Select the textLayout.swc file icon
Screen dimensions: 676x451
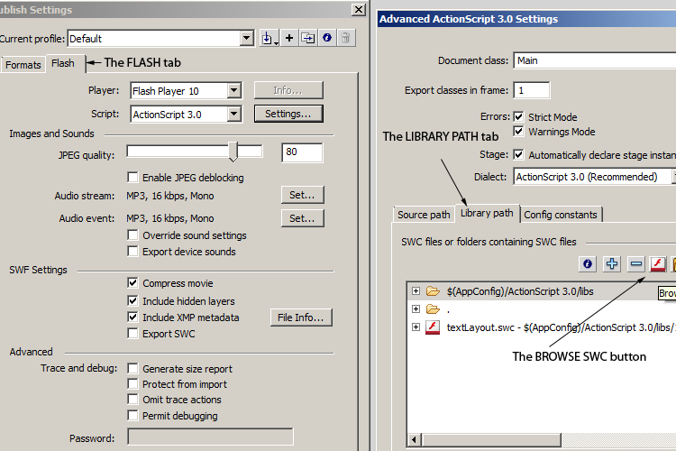433,327
